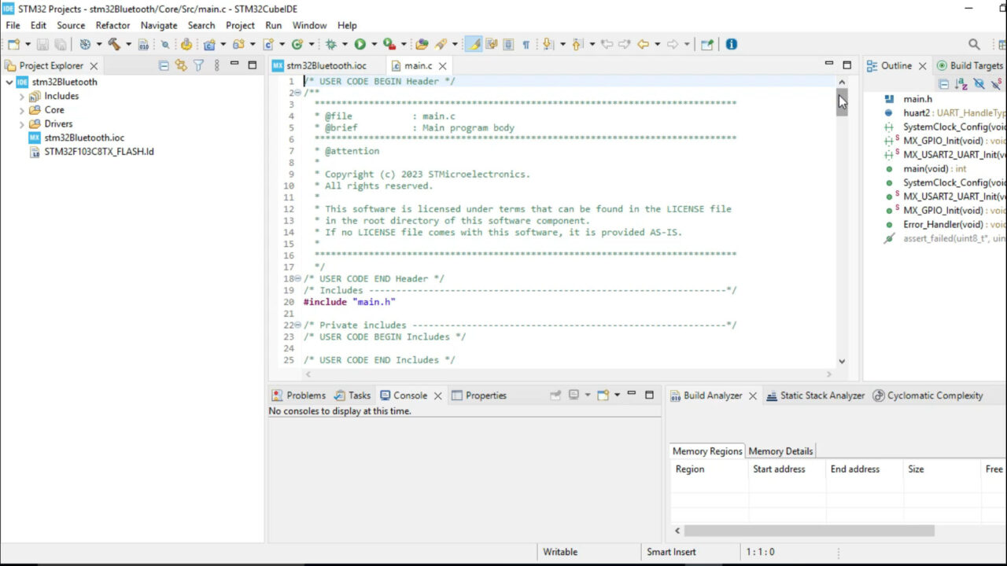Open the Project menu
This screenshot has height=566, width=1007.
pos(240,25)
